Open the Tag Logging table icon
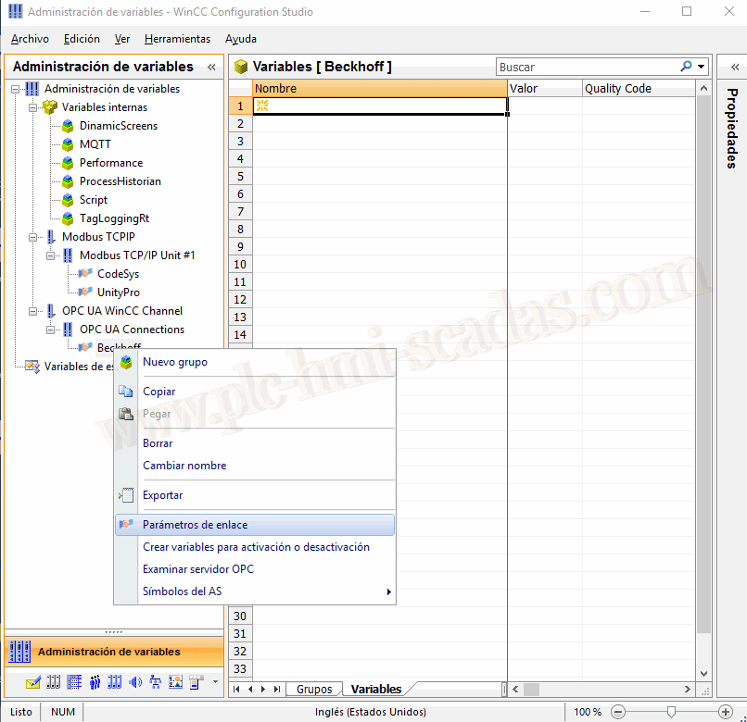This screenshot has height=722, width=747. pyautogui.click(x=74, y=683)
